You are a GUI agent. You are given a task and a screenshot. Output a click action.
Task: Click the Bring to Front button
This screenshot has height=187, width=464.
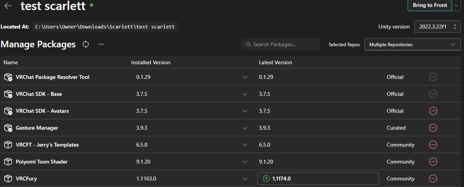430,5
